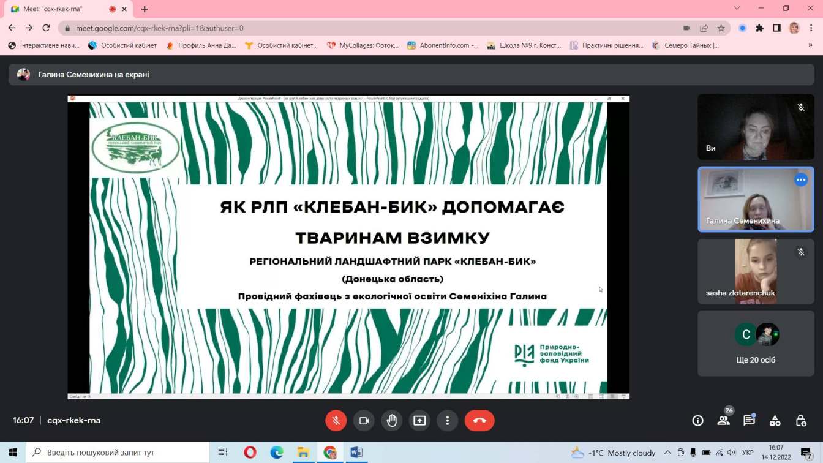Open 'AbonentInfo.com' bookmark
This screenshot has width=823, height=463.
point(443,45)
